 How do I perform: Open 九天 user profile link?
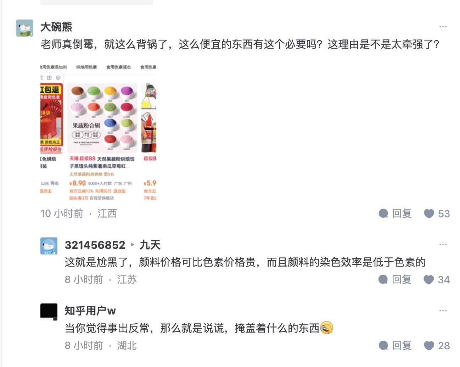pos(150,245)
